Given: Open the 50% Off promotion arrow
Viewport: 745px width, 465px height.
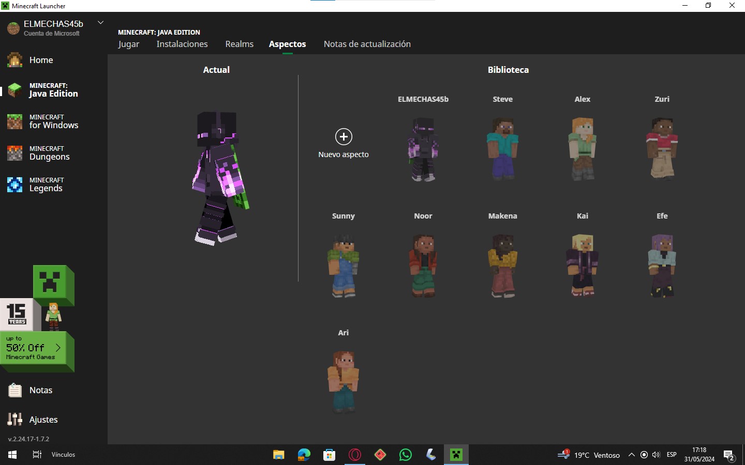Looking at the screenshot, I should (x=58, y=348).
